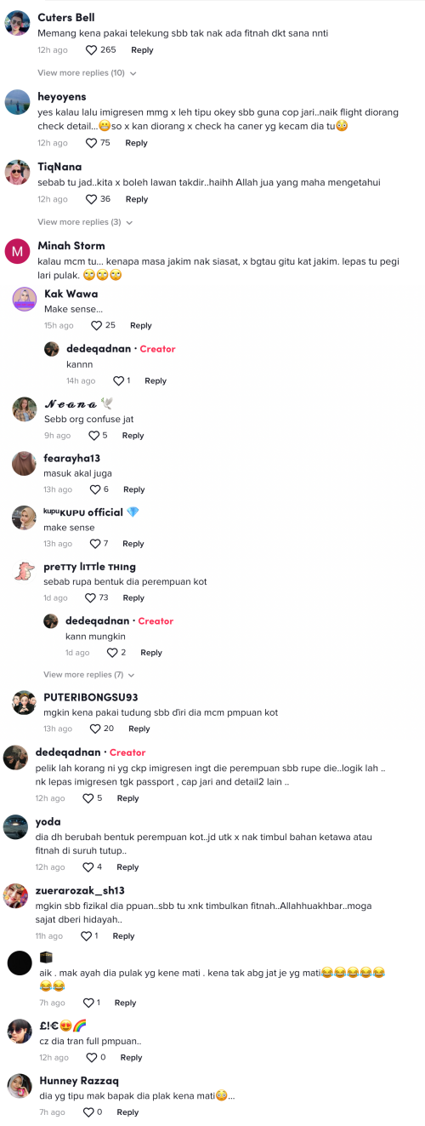Open dedeqadnan Creator profile name on 'pelik lah' comment
This screenshot has width=425, height=1126.
click(x=68, y=752)
